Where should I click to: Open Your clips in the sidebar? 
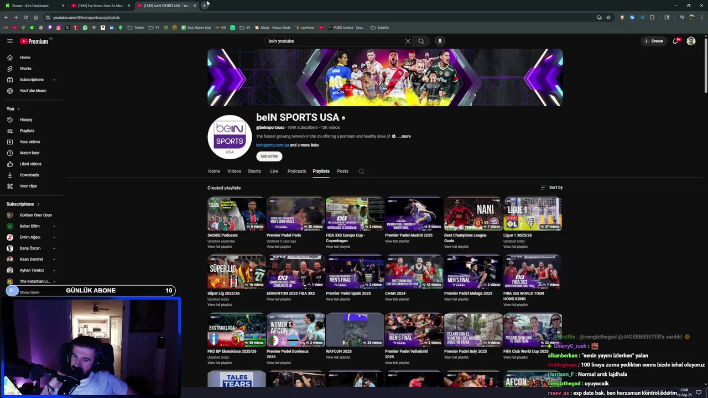click(x=28, y=186)
